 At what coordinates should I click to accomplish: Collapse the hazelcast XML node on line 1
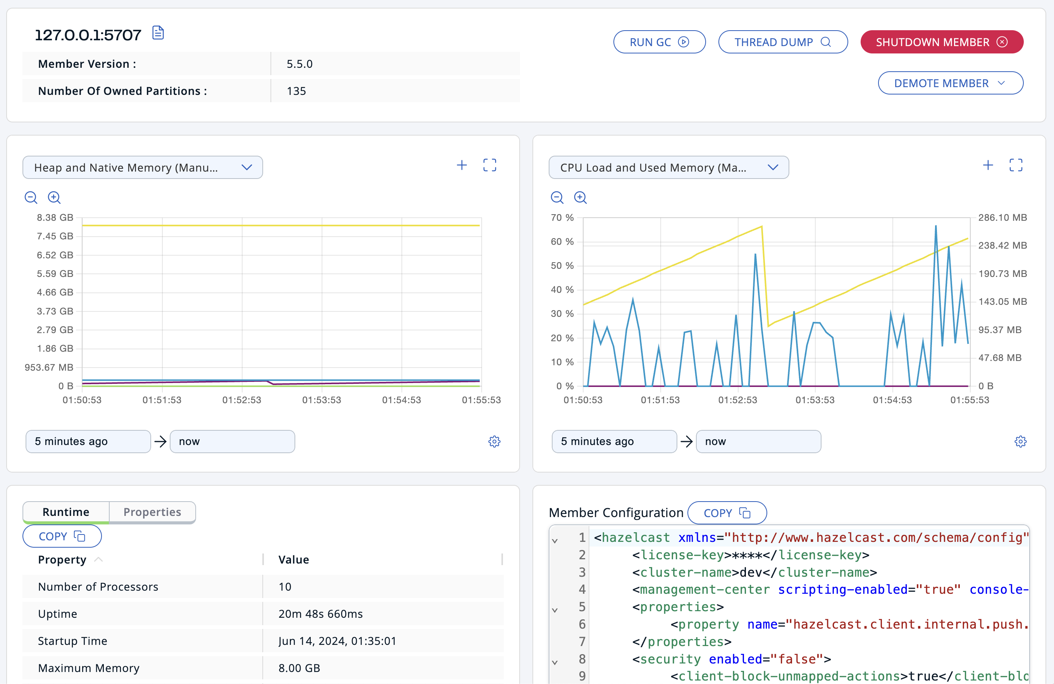tap(555, 541)
